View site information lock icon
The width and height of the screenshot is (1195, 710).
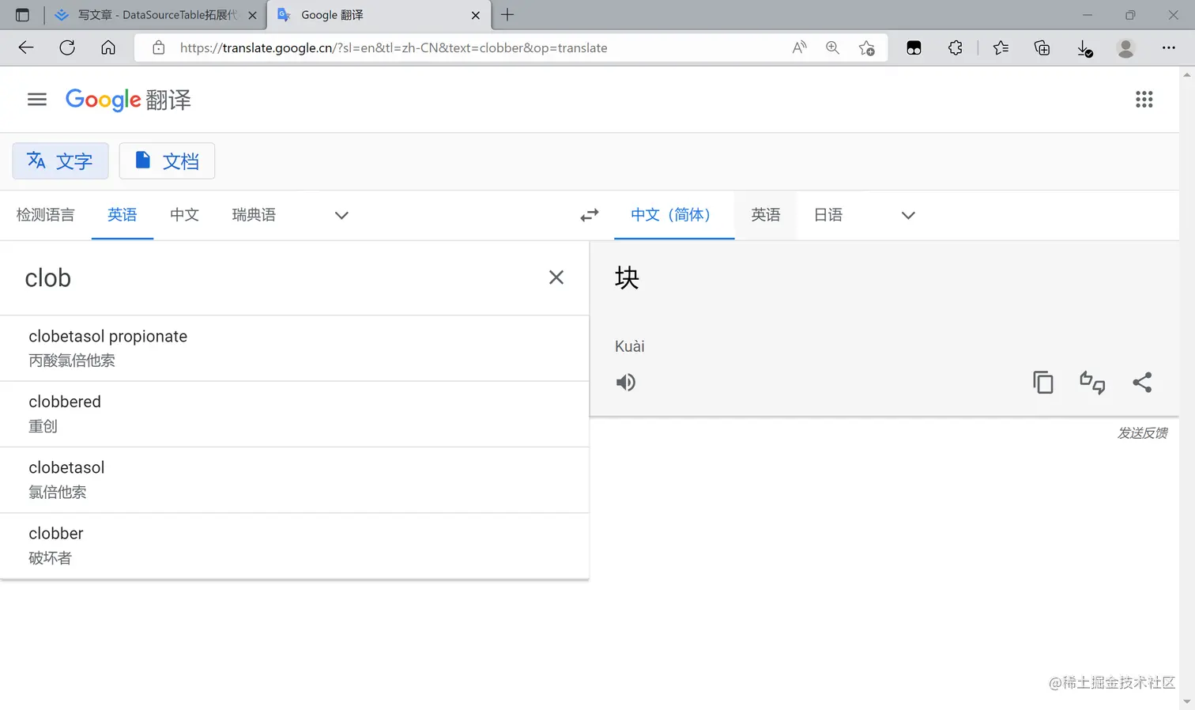coord(159,47)
